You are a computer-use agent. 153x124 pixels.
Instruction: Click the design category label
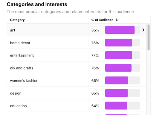click(x=16, y=93)
